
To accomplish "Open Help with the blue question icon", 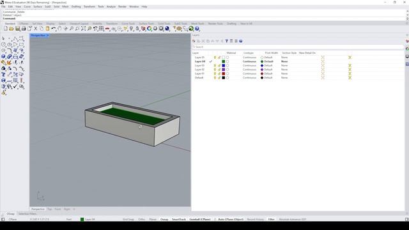I will 197,29.
